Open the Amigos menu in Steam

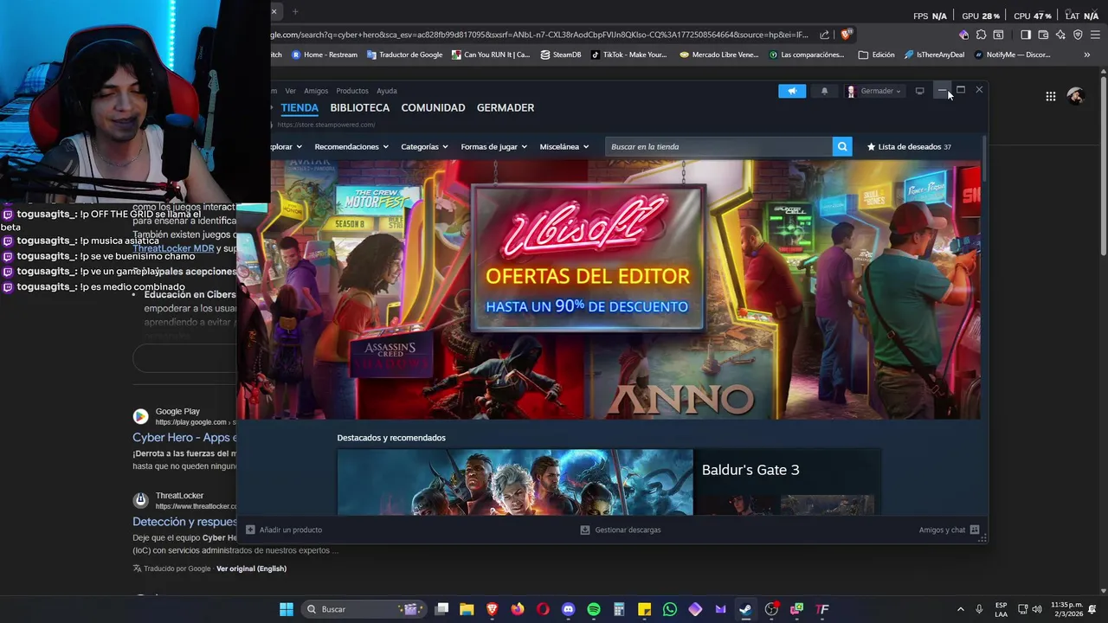click(x=316, y=91)
